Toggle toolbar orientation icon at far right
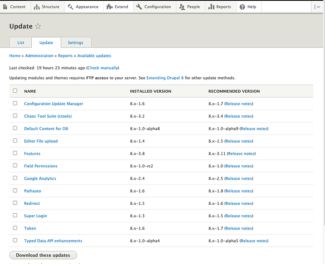 coord(317,7)
